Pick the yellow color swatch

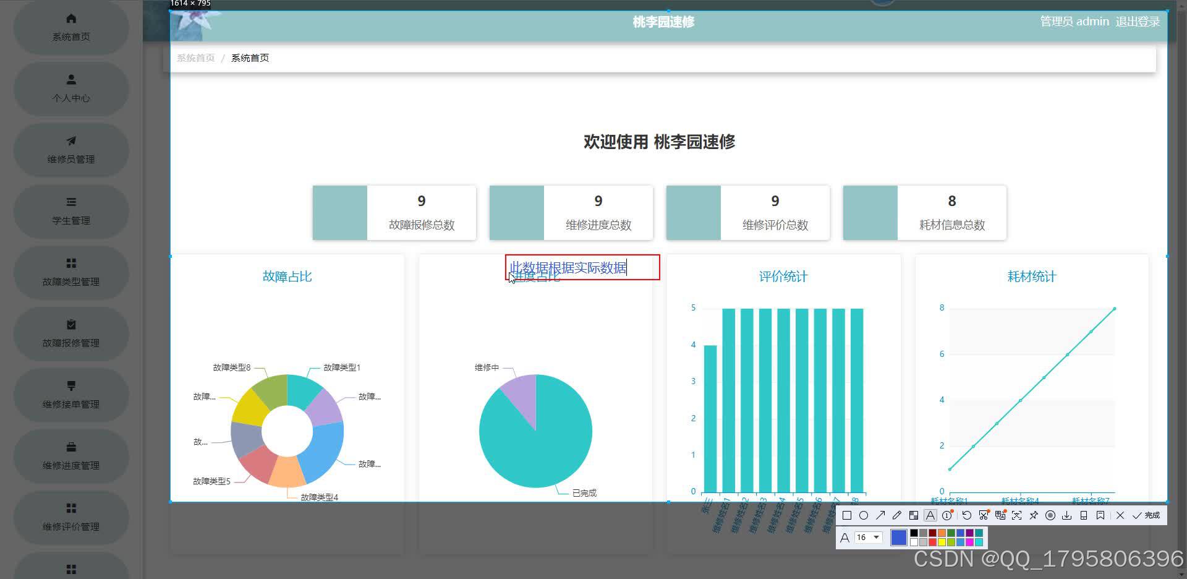tap(942, 543)
